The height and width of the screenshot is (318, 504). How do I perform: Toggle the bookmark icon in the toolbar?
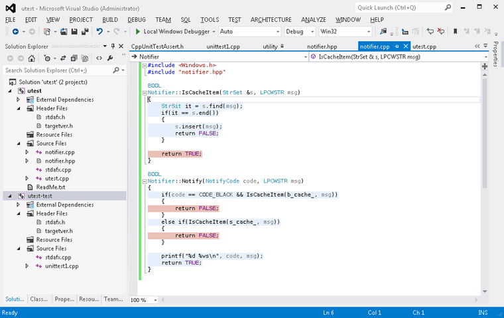[x=455, y=31]
